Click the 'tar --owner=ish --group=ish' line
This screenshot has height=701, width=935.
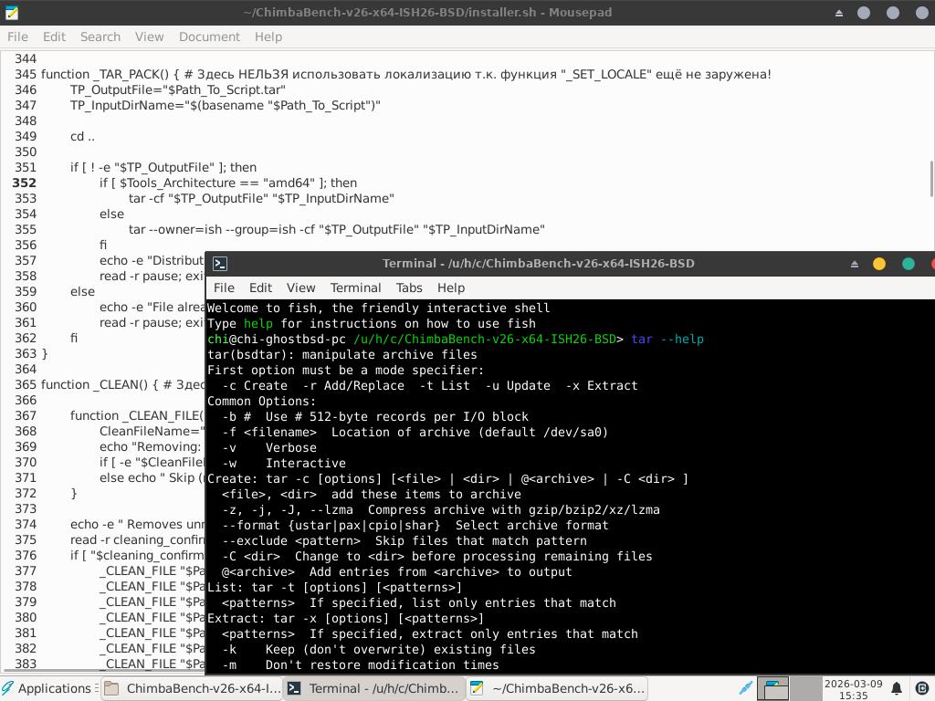336,229
